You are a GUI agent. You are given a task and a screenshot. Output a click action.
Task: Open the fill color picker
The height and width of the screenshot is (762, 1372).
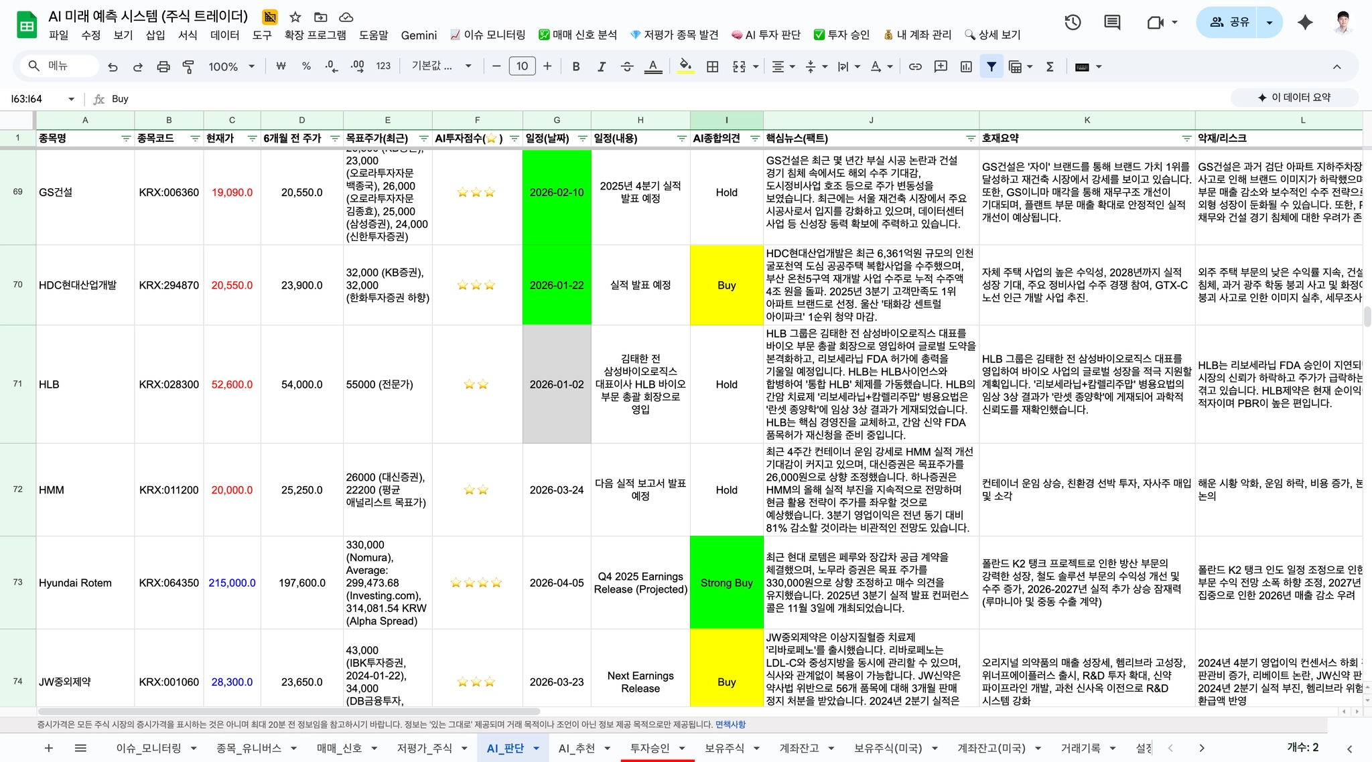[685, 66]
